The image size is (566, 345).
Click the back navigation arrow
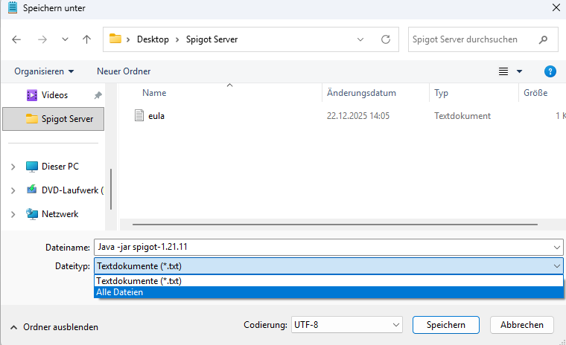point(17,39)
